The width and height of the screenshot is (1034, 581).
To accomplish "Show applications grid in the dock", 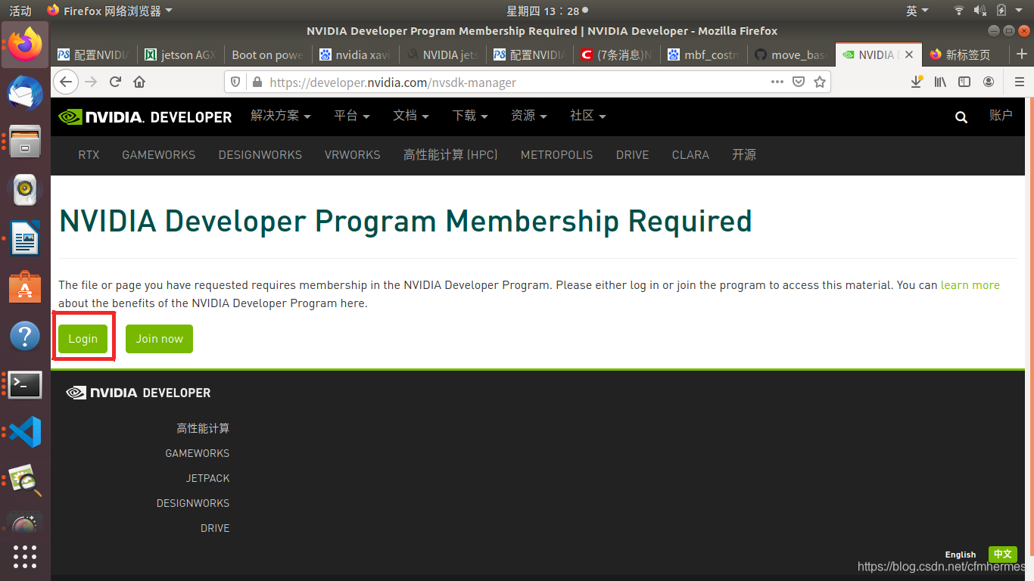I will point(25,557).
